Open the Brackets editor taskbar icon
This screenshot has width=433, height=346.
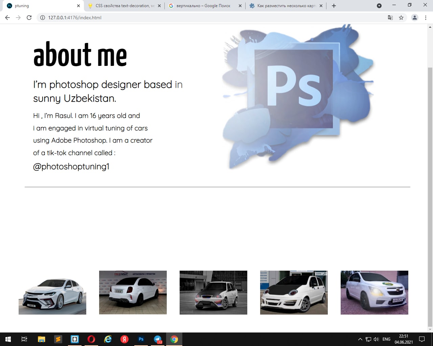coord(75,339)
